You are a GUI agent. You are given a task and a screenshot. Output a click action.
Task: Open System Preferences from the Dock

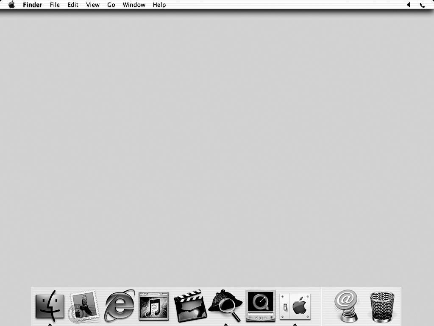[x=295, y=306]
